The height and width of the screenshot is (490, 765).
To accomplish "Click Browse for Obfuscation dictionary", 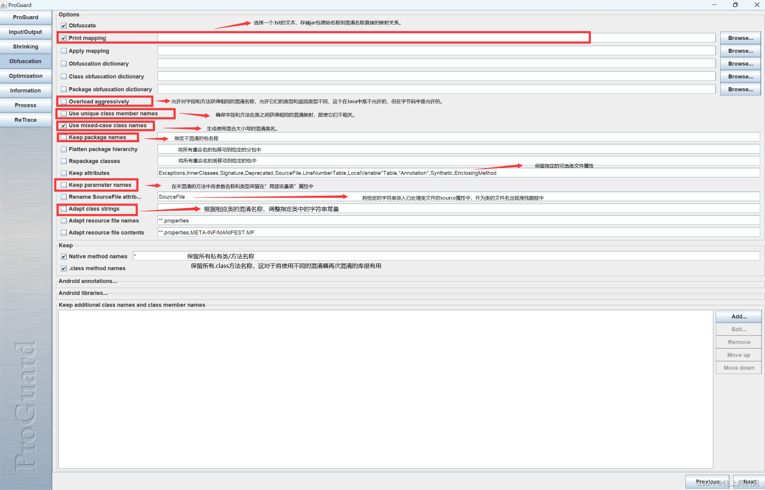I will (740, 64).
